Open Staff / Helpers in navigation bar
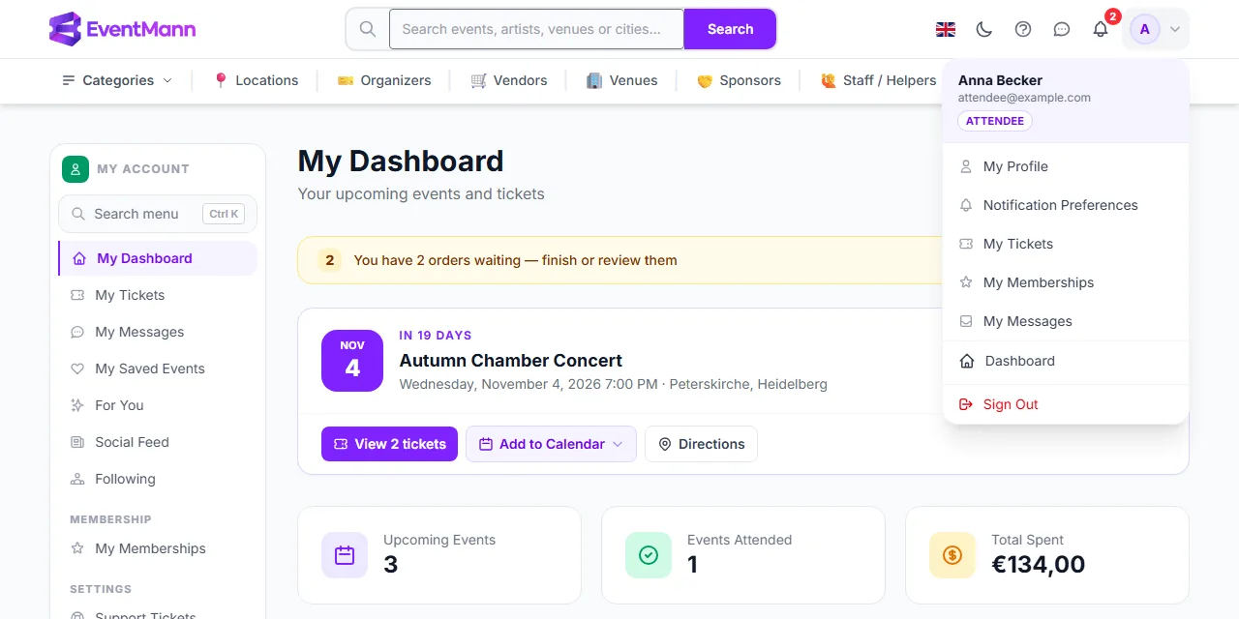This screenshot has width=1239, height=619. (x=878, y=80)
